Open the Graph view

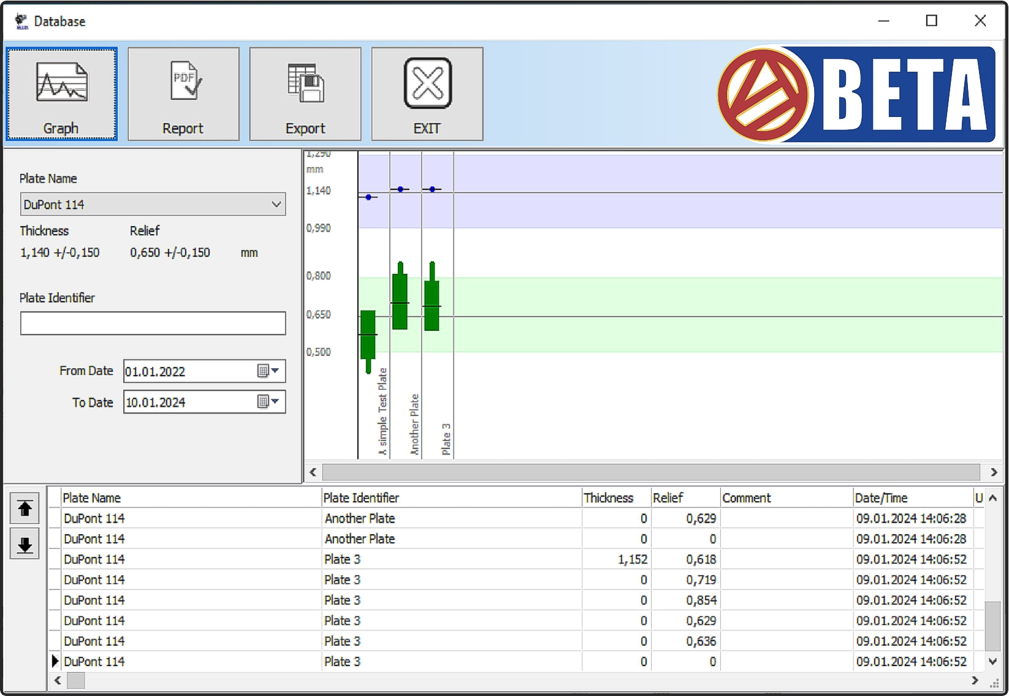[61, 93]
